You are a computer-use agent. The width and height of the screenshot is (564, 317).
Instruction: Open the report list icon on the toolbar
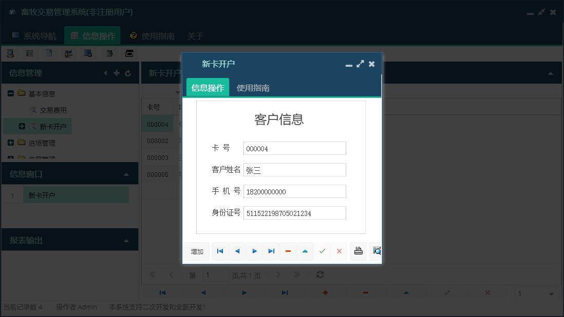(29, 53)
